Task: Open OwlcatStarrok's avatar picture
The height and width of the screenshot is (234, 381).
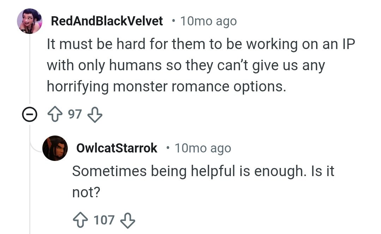Action: (55, 148)
